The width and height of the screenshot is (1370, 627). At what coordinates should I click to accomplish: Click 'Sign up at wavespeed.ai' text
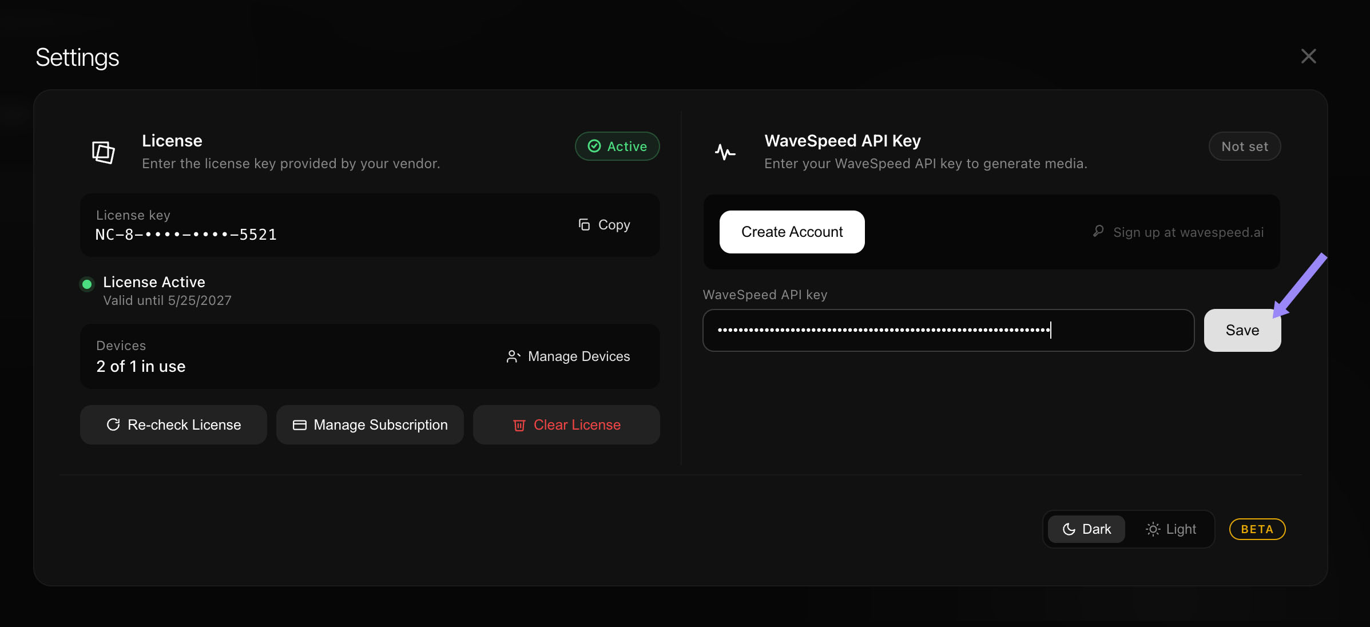pyautogui.click(x=1188, y=232)
